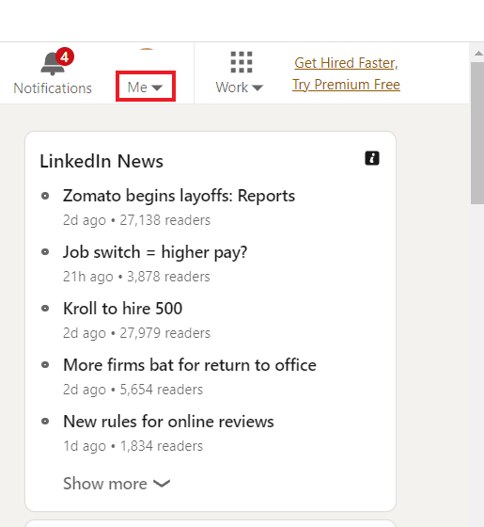Open the Work apps grid icon
484x527 pixels.
[x=242, y=62]
